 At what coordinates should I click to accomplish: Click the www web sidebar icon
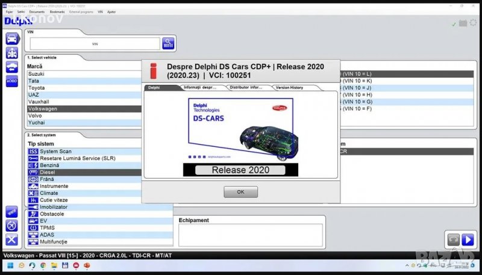click(11, 212)
